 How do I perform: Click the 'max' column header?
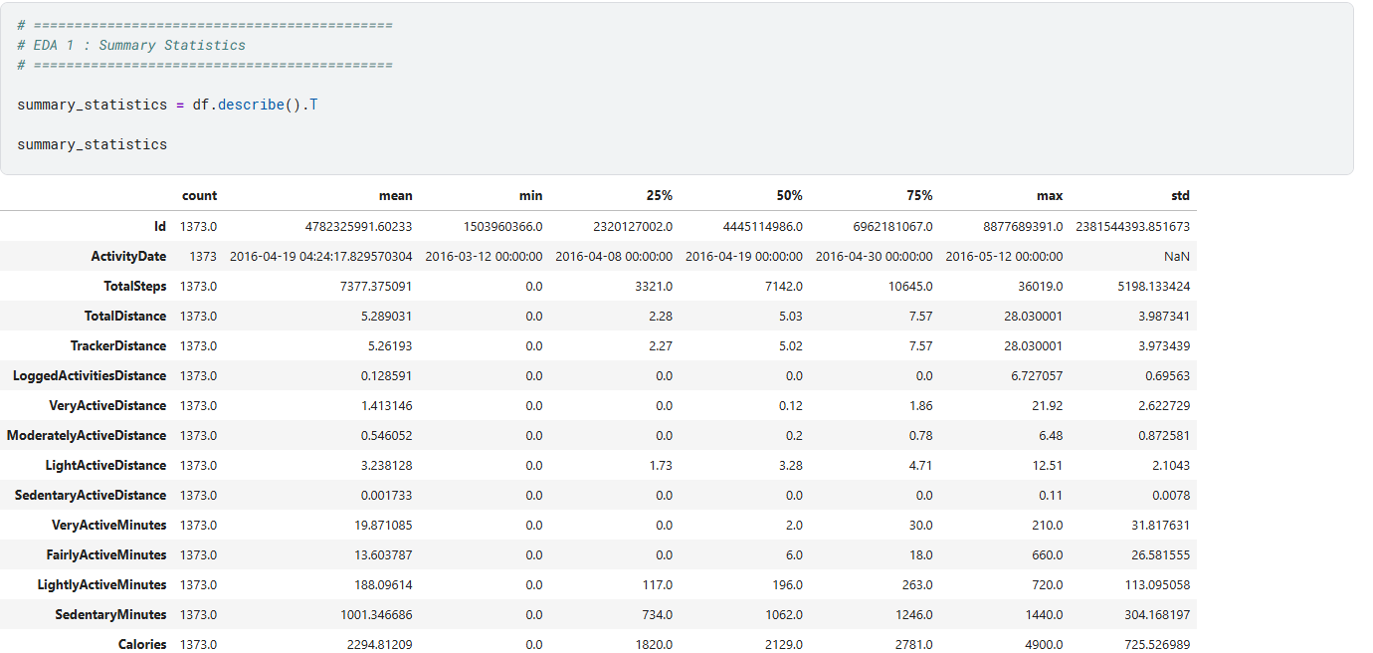1050,196
